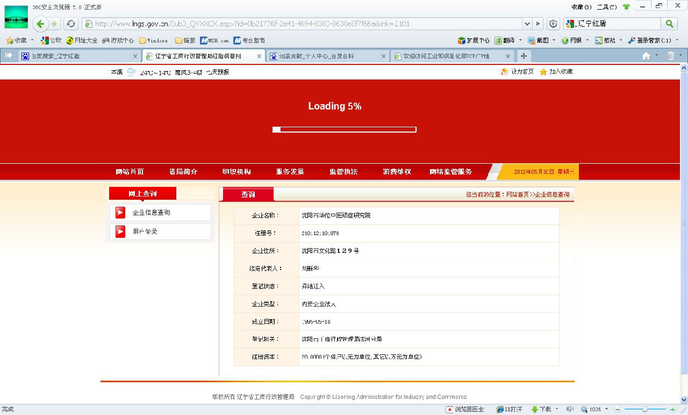Click the 游戏 games toolbar button
This screenshot has height=415, width=688.
tap(605, 40)
